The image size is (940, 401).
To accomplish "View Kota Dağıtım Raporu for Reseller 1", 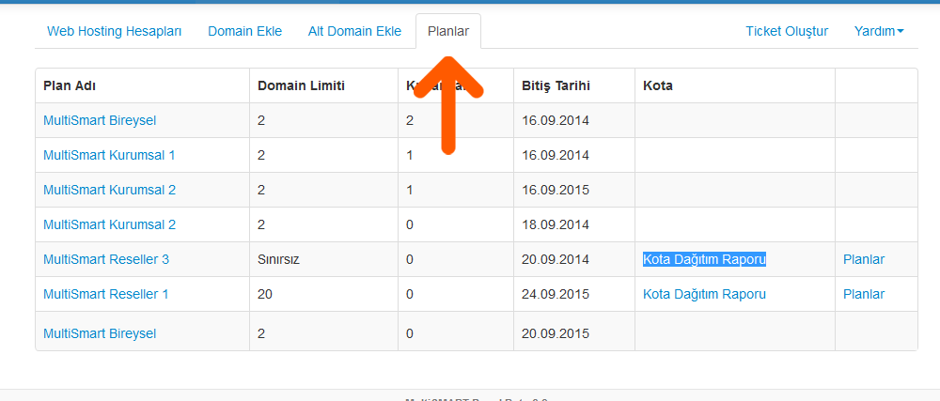I will [704, 294].
